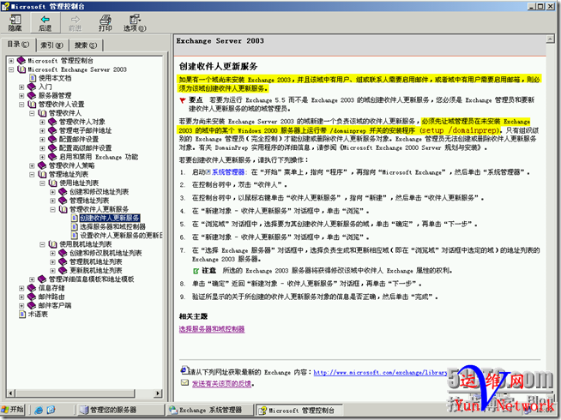Screen dimensions: 561x420
Task: Expand the 邮件路由 node
Action: (21, 297)
